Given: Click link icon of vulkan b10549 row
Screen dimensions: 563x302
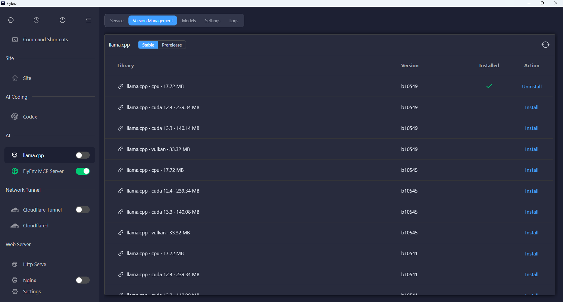Looking at the screenshot, I should click(x=121, y=149).
